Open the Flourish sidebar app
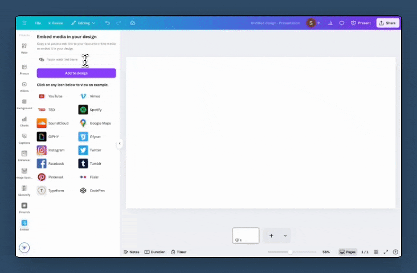Viewport: 417px width, 273px height. 24,208
